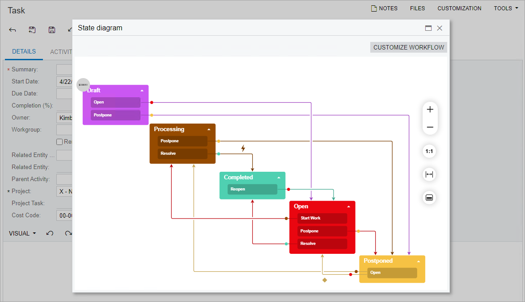
Task: Tick the checkbox under Workgroup field
Action: [59, 142]
